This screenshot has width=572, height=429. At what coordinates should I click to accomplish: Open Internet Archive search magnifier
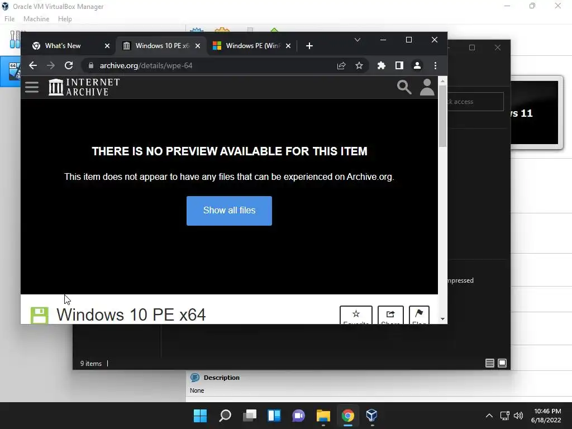click(x=404, y=87)
